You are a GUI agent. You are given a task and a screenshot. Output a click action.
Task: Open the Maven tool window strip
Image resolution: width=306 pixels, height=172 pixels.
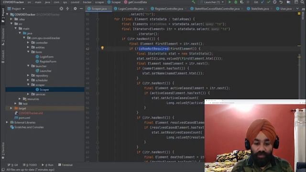[303, 14]
